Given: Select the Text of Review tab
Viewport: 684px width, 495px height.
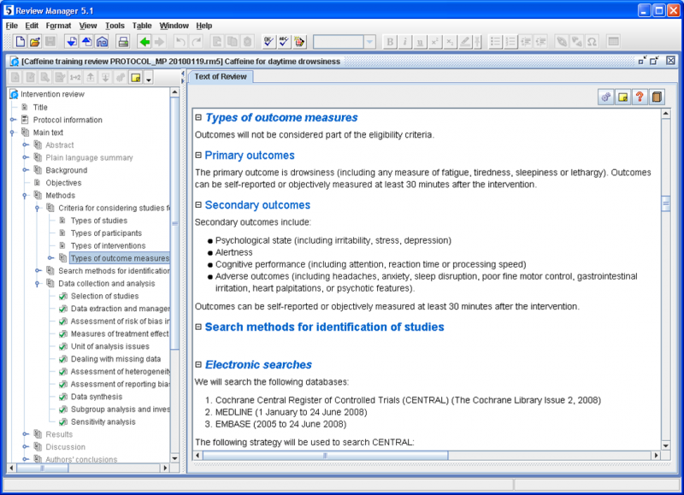Looking at the screenshot, I should pyautogui.click(x=221, y=77).
